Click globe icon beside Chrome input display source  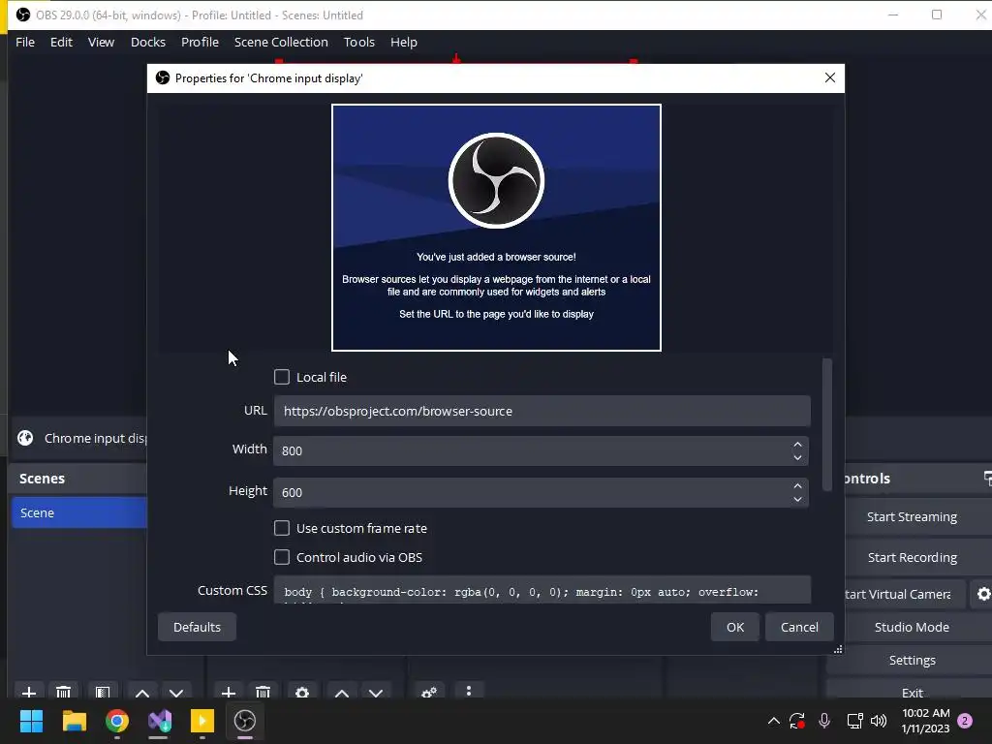coord(25,438)
